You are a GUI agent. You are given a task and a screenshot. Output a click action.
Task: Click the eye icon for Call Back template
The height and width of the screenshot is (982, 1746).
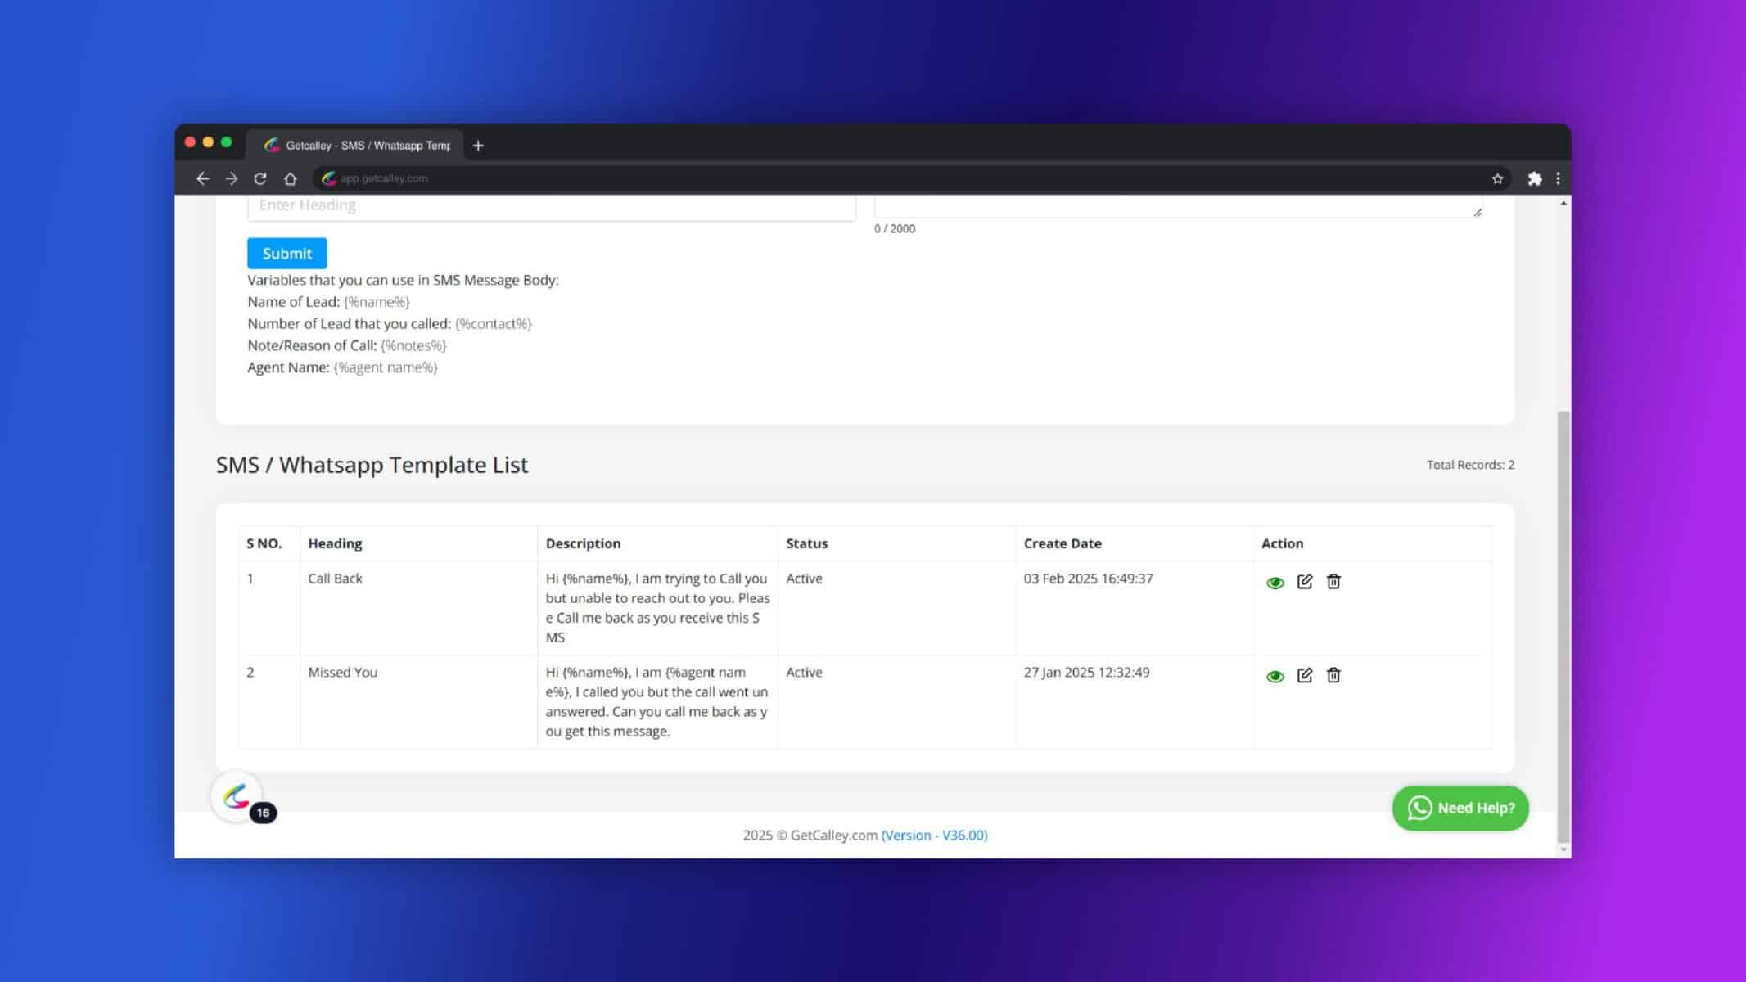(x=1275, y=582)
